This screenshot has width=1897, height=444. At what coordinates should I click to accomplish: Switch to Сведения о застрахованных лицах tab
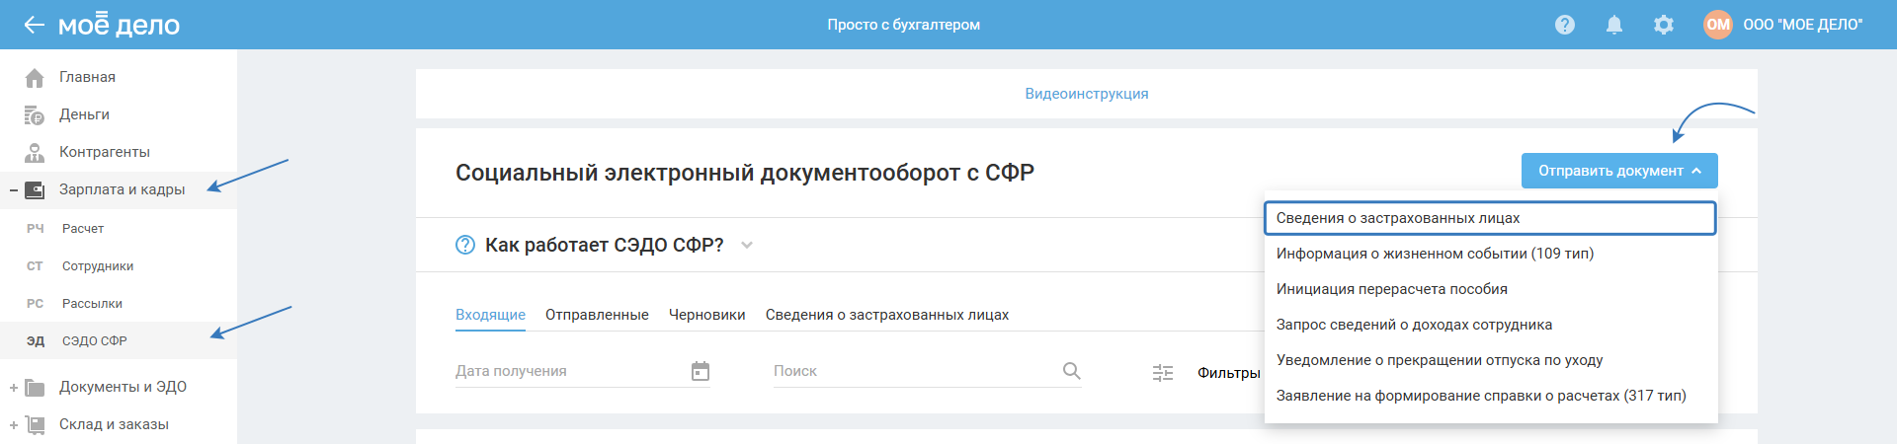tap(887, 315)
